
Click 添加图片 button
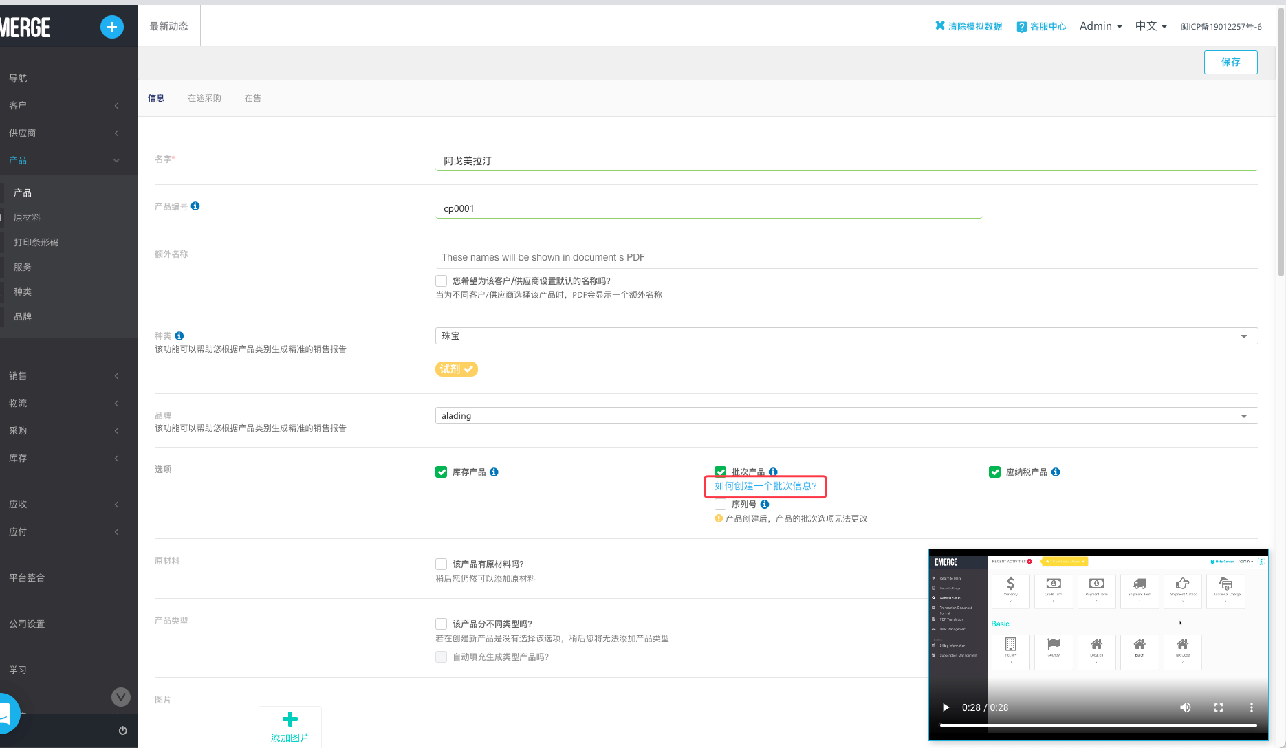coord(290,727)
